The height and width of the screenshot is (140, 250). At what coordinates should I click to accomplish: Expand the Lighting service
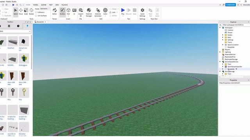click(x=220, y=52)
